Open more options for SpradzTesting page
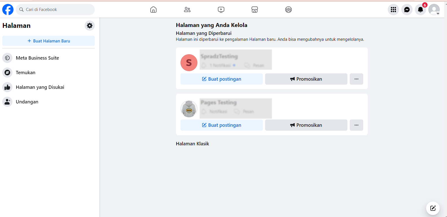 pos(356,79)
